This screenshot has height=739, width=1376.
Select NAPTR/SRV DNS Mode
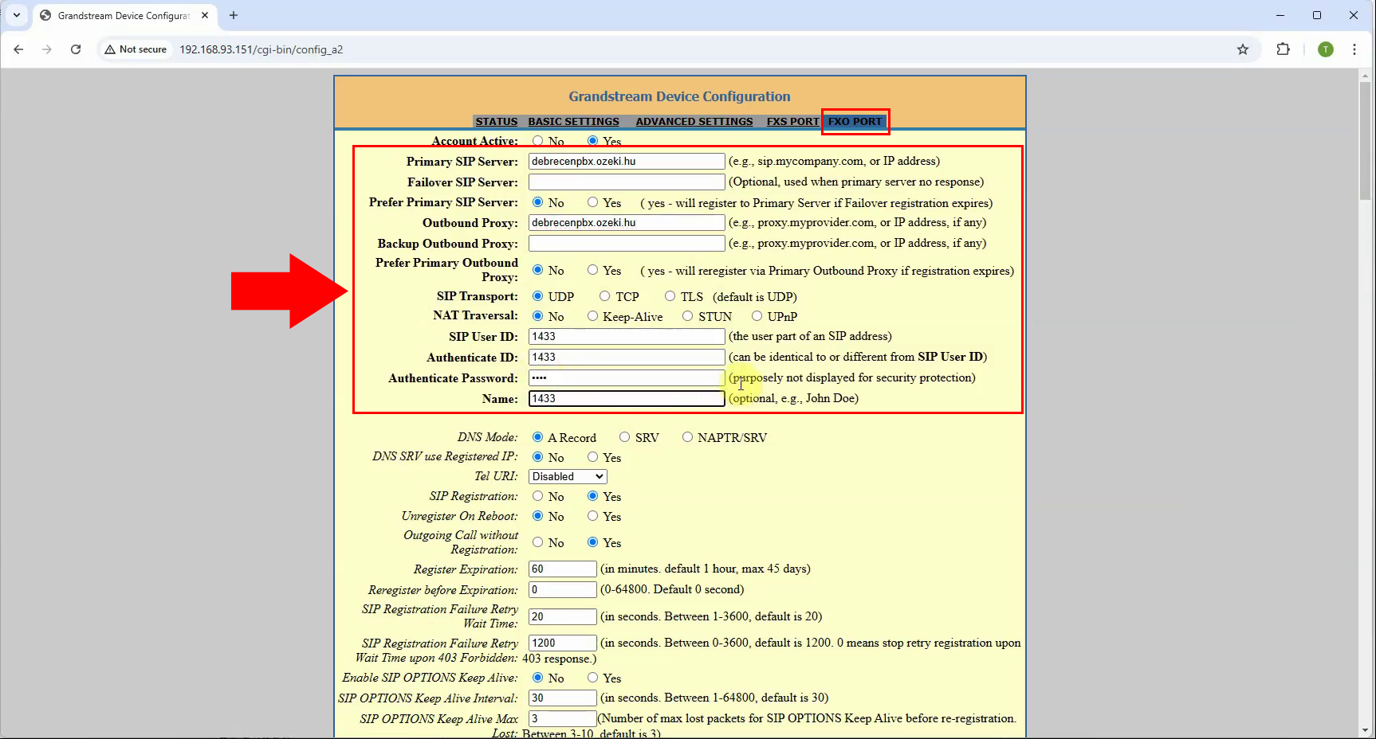(x=687, y=437)
